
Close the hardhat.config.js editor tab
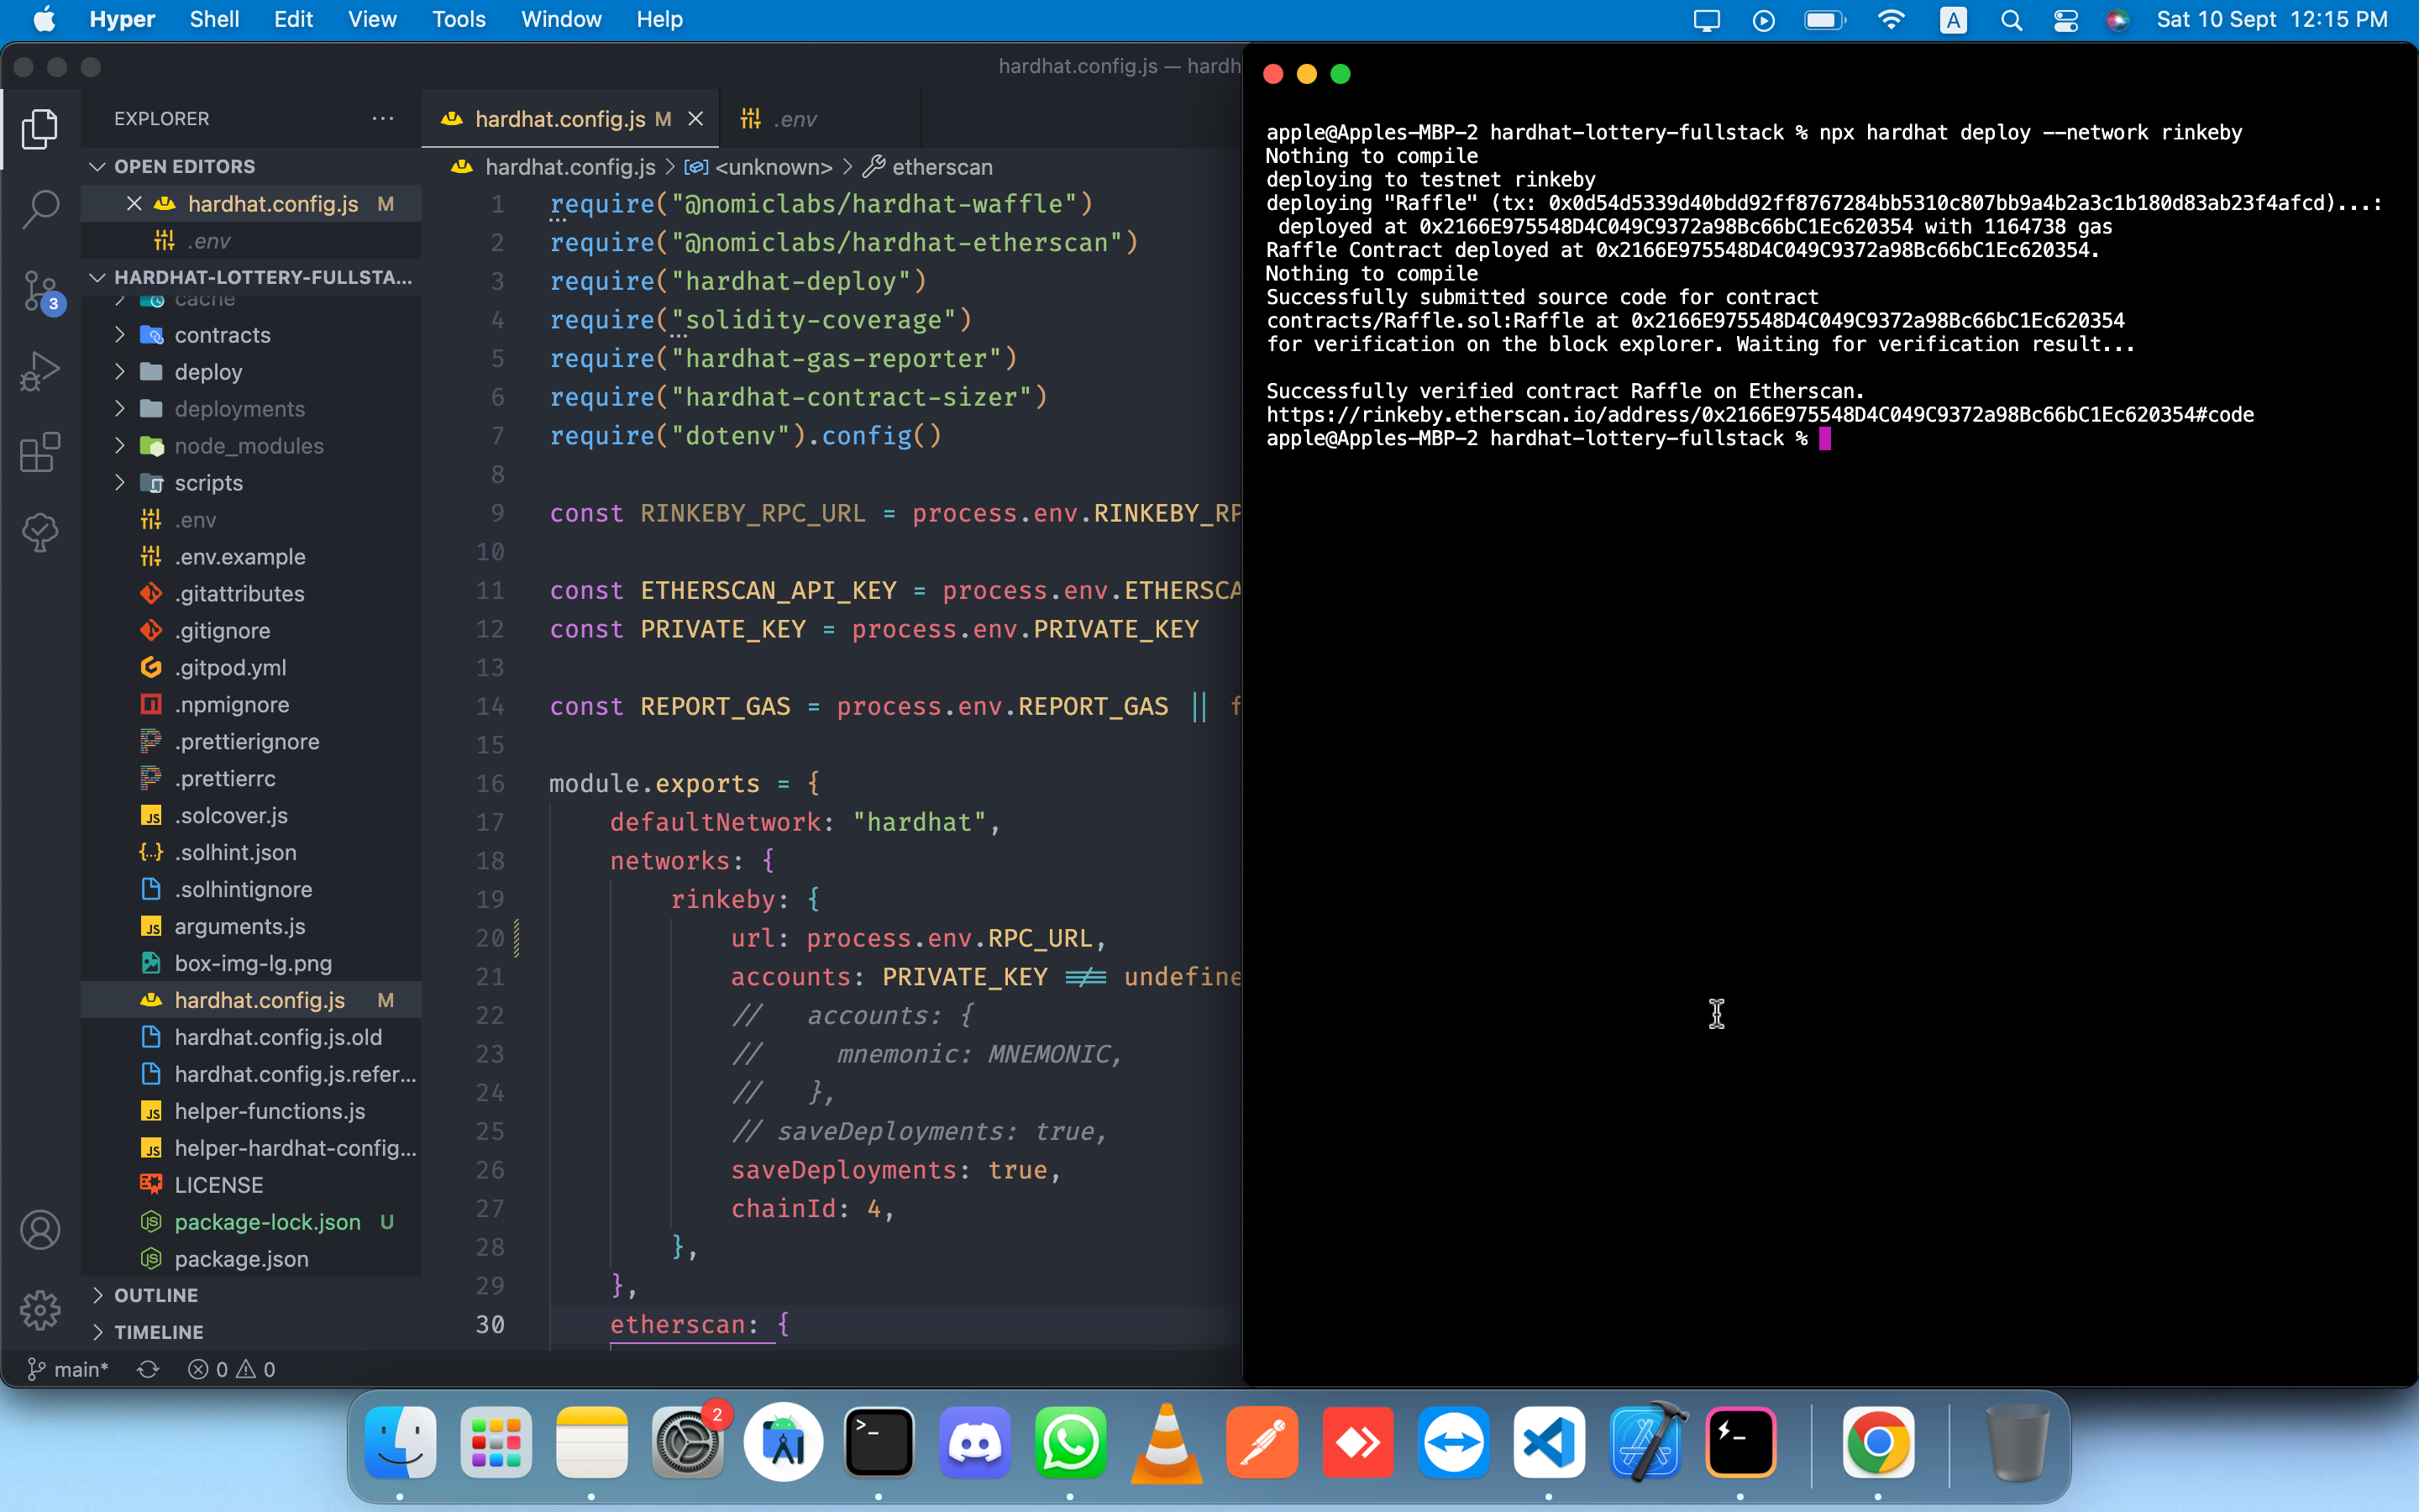tap(695, 119)
